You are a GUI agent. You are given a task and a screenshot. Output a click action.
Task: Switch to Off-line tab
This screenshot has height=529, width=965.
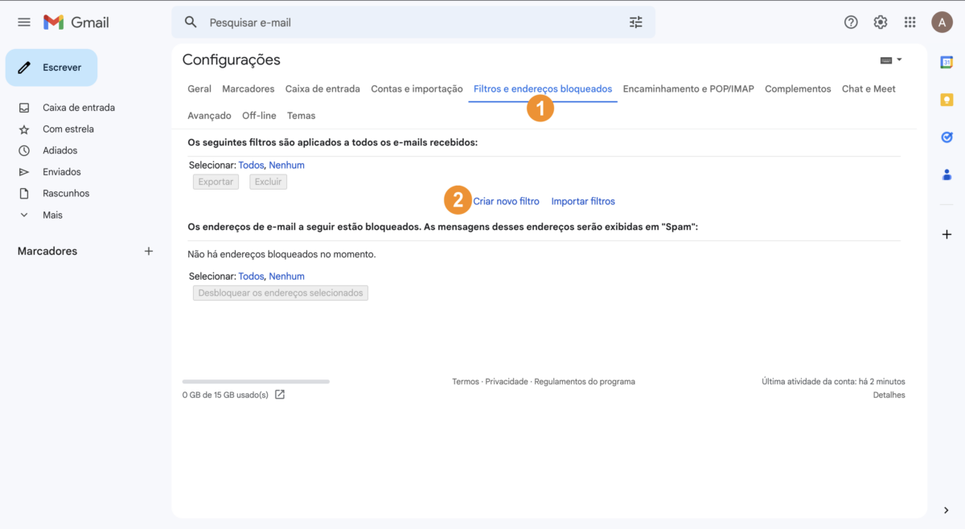pos(259,116)
